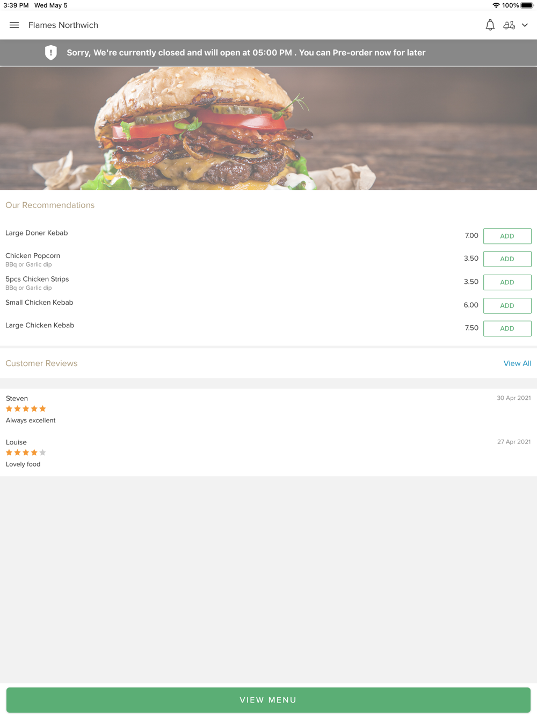Screen dimensions: 537x717
Task: Add Large Doner Kebab to order
Action: (x=507, y=236)
